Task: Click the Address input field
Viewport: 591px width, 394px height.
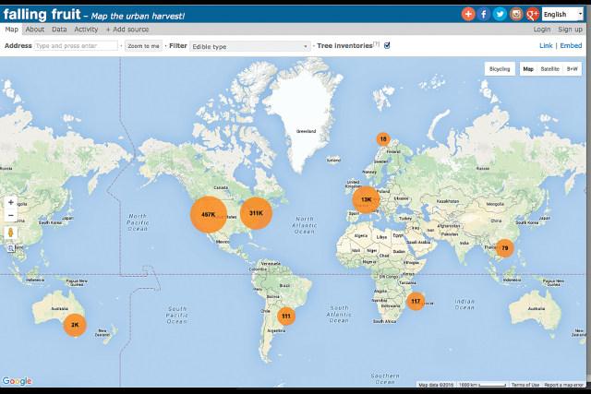Action: [76, 45]
